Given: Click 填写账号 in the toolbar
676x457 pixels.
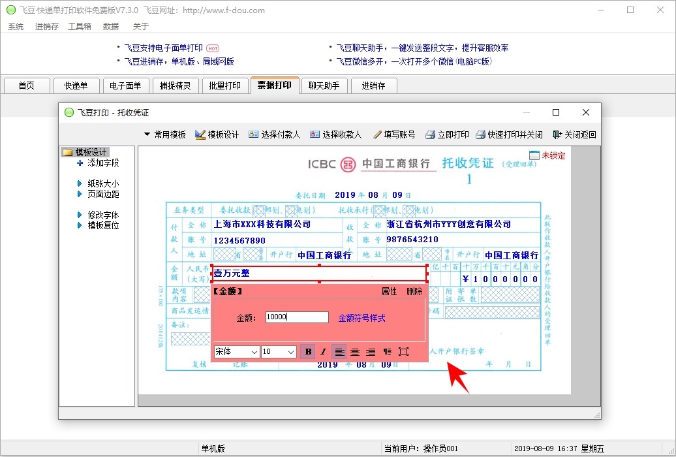Looking at the screenshot, I should click(394, 134).
